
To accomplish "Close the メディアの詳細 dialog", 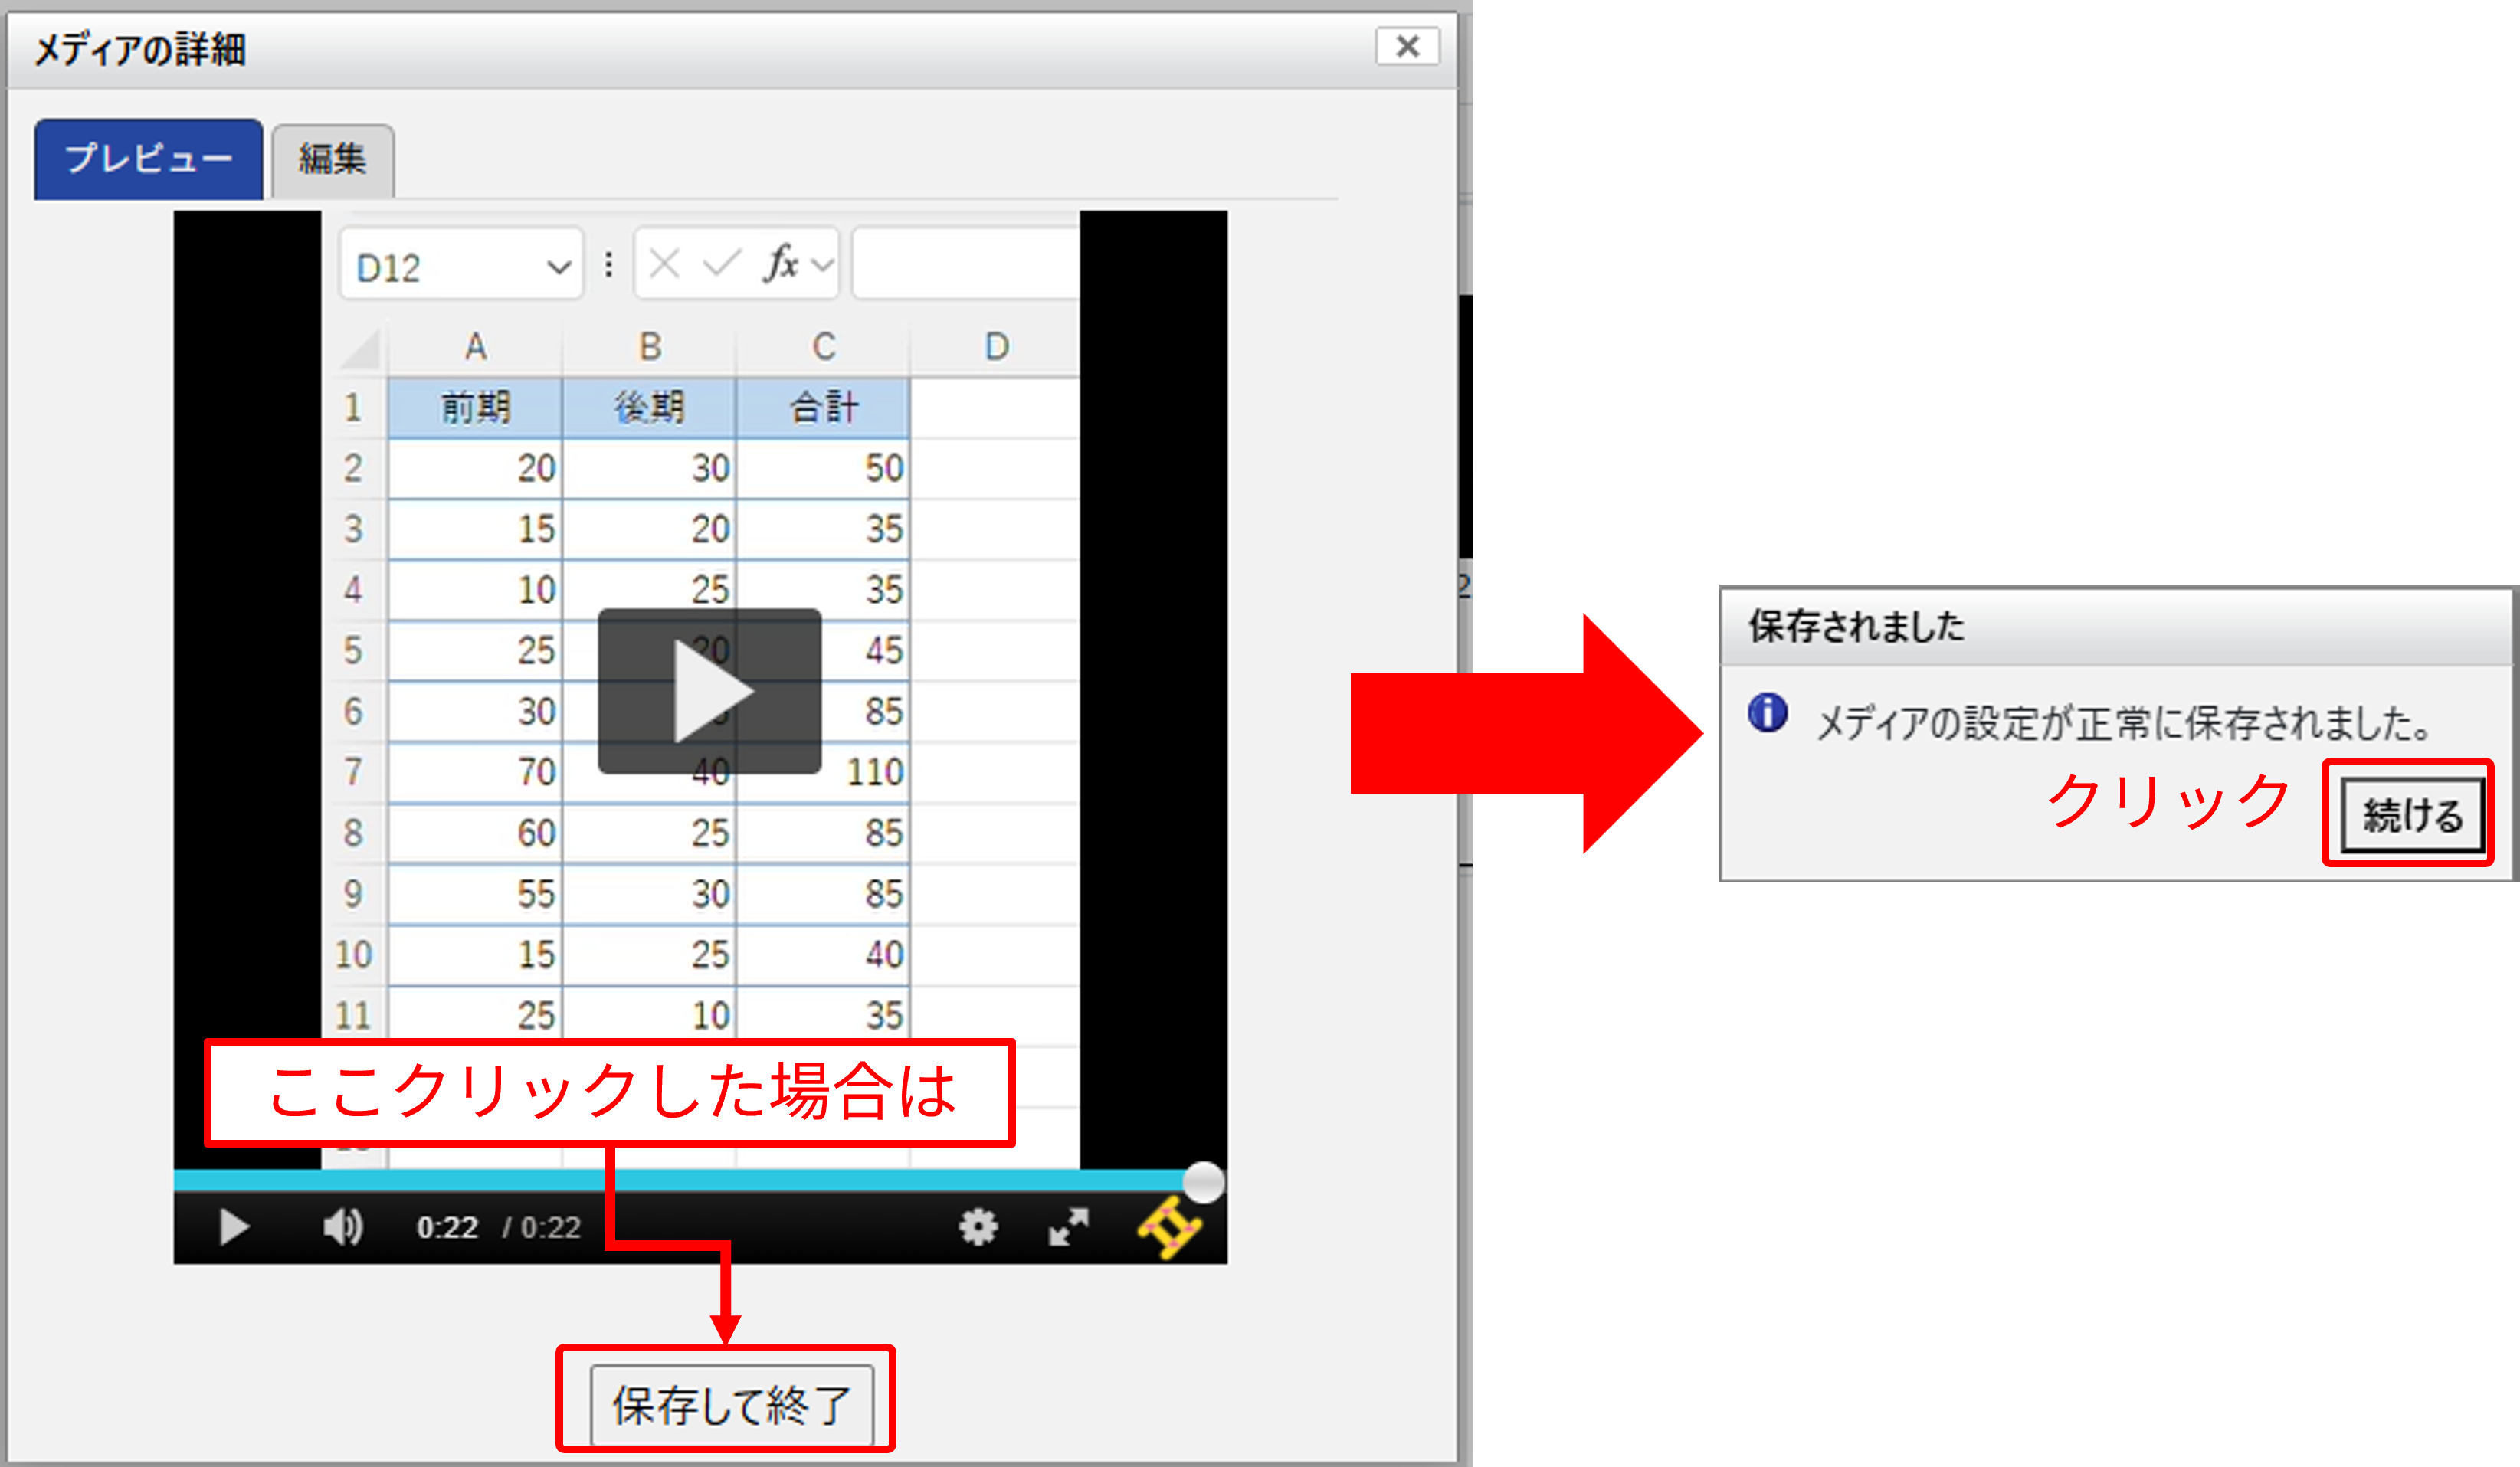I will tap(1407, 46).
